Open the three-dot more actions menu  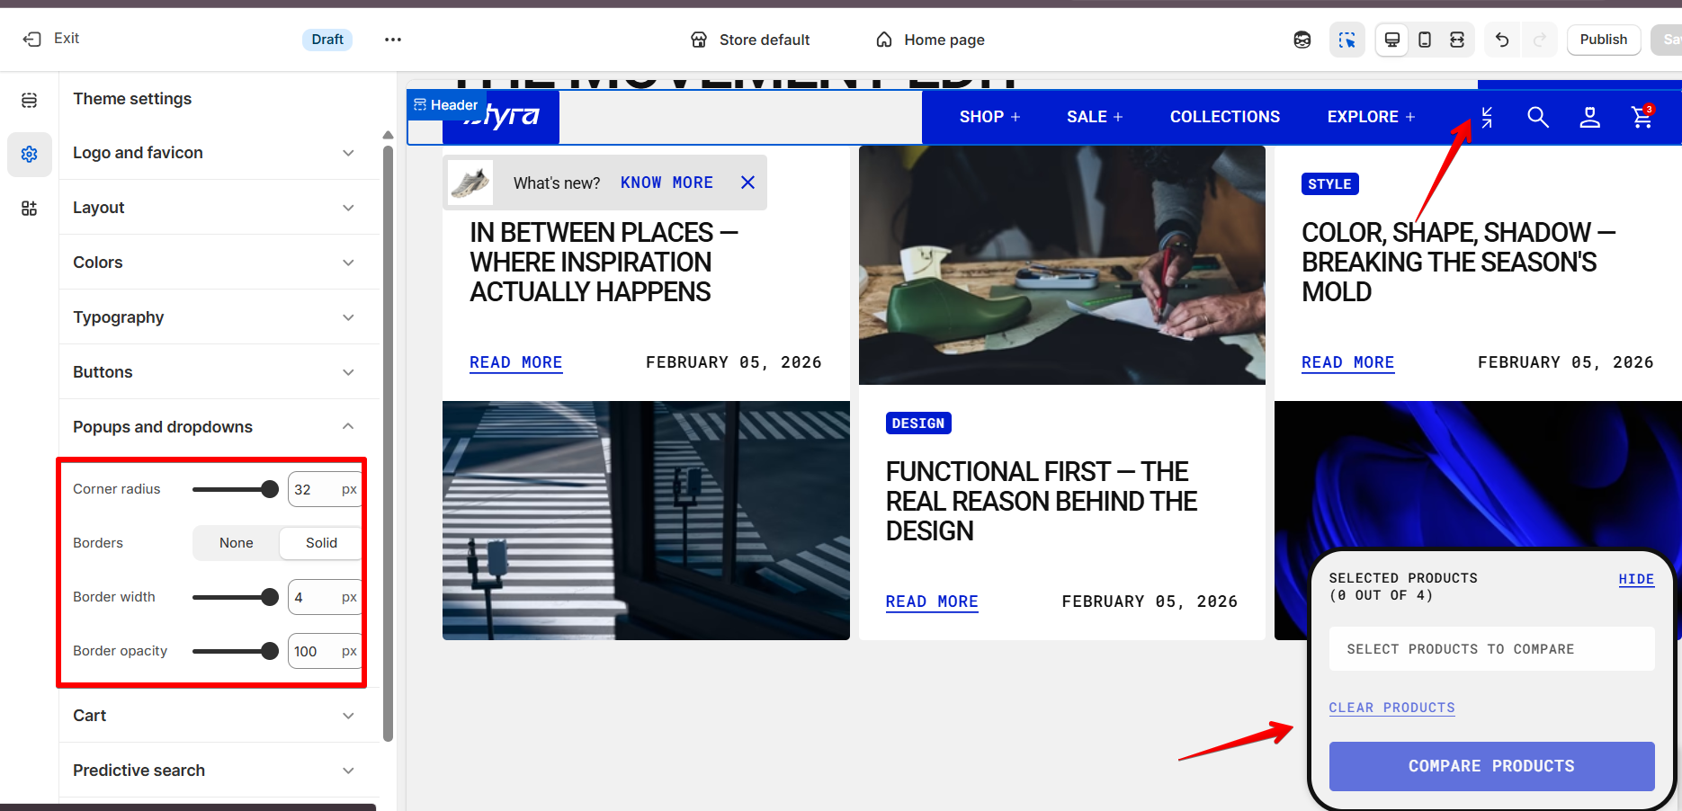(393, 40)
